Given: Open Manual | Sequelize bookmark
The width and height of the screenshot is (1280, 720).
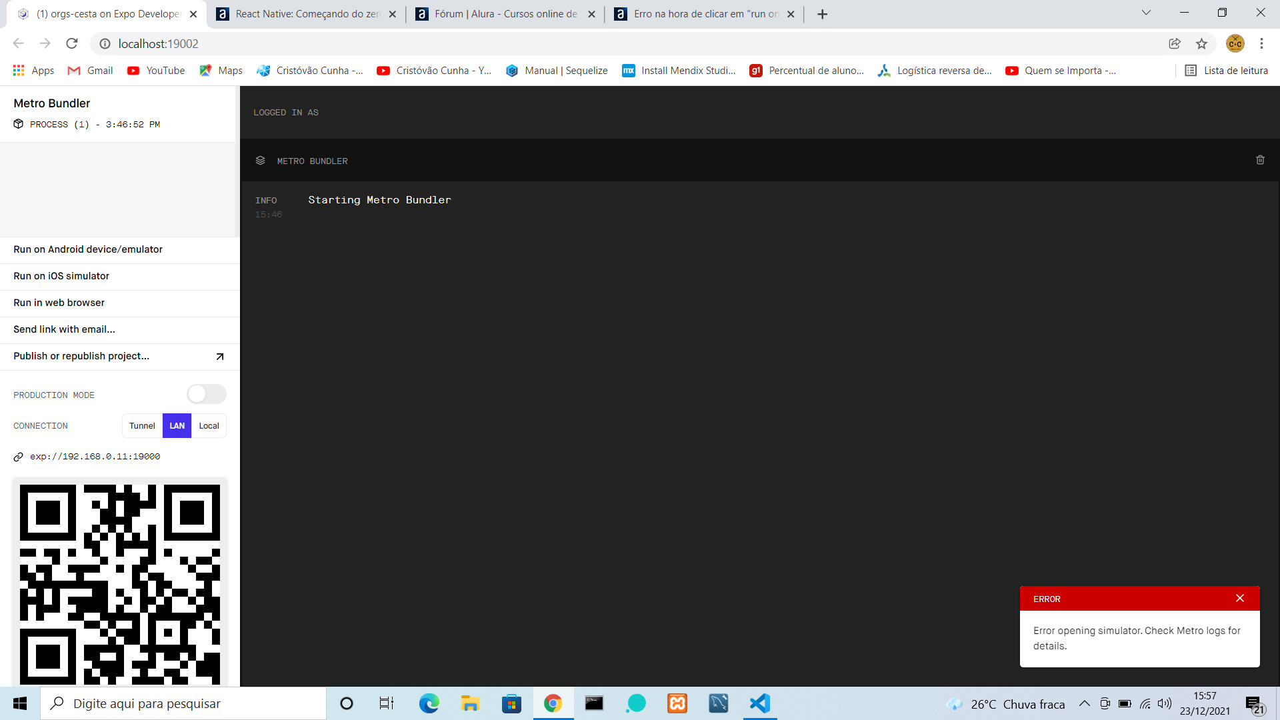Looking at the screenshot, I should [557, 71].
